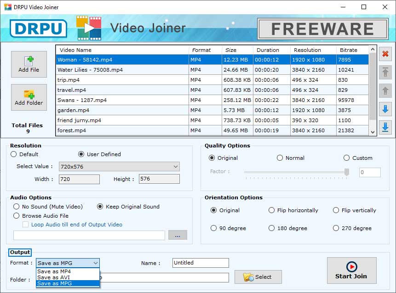This screenshot has height=293, width=396.
Task: Choose Save as MP4 from format list
Action: [68, 271]
